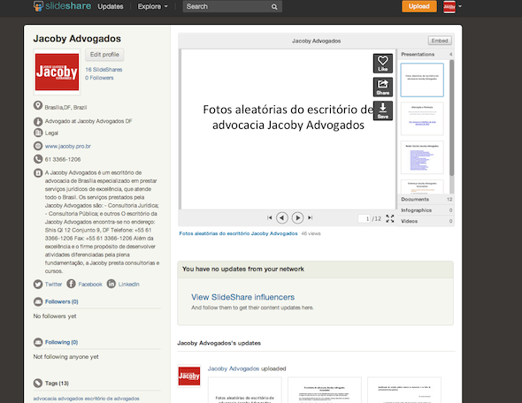Open the Followers (0) link
The width and height of the screenshot is (522, 403).
coord(62,301)
